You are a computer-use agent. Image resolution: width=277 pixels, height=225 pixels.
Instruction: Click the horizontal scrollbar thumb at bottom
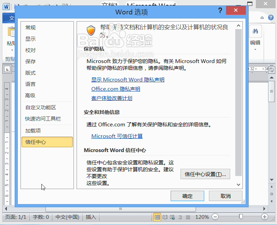tap(120, 209)
